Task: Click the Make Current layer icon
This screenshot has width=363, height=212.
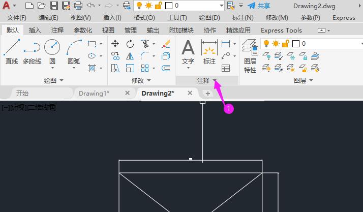Action: 315,56
